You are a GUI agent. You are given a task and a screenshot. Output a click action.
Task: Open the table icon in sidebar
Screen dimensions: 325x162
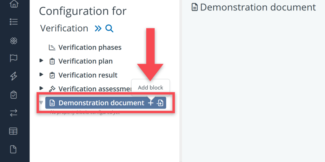click(x=14, y=131)
